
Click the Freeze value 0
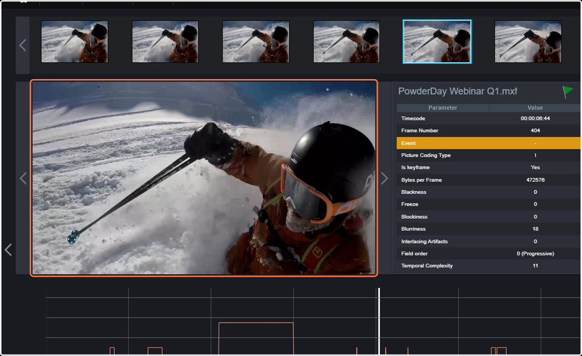click(x=535, y=204)
